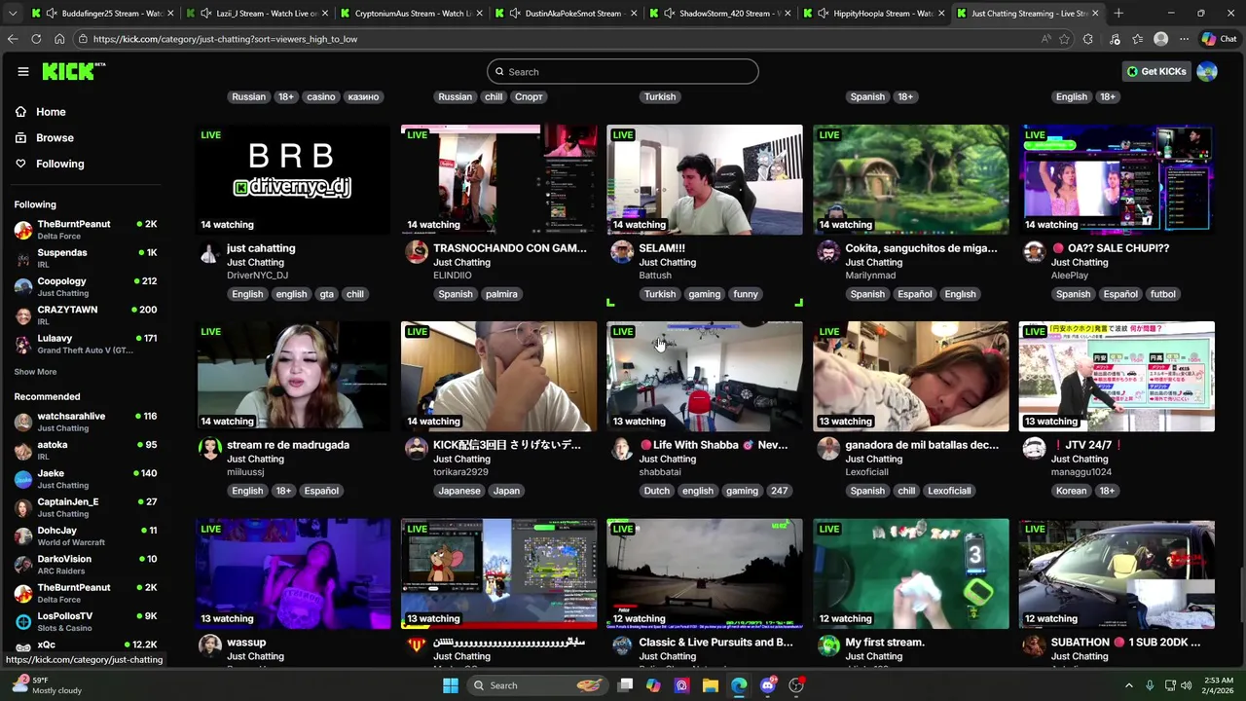Open DarkoVision recommended channel

[86, 565]
